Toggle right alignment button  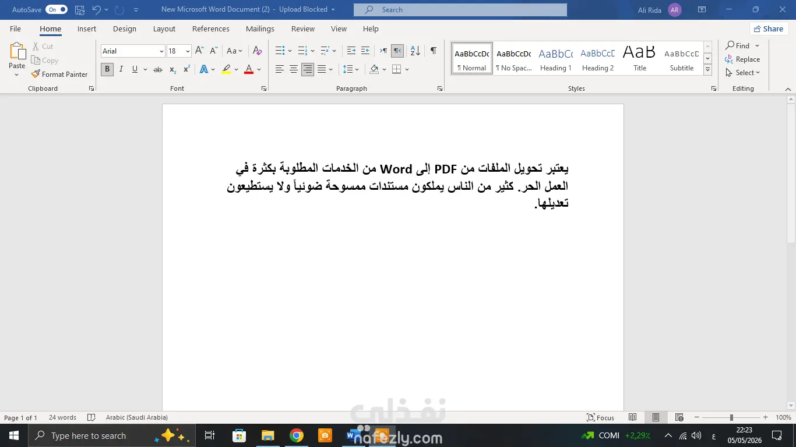pos(308,69)
